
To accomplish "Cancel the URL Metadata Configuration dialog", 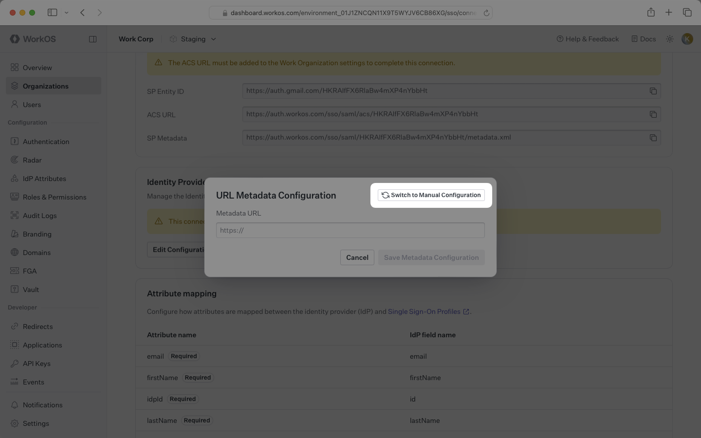I will click(357, 257).
